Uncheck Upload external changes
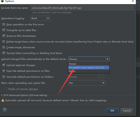This screenshot has width=140, height=117. (4, 65)
